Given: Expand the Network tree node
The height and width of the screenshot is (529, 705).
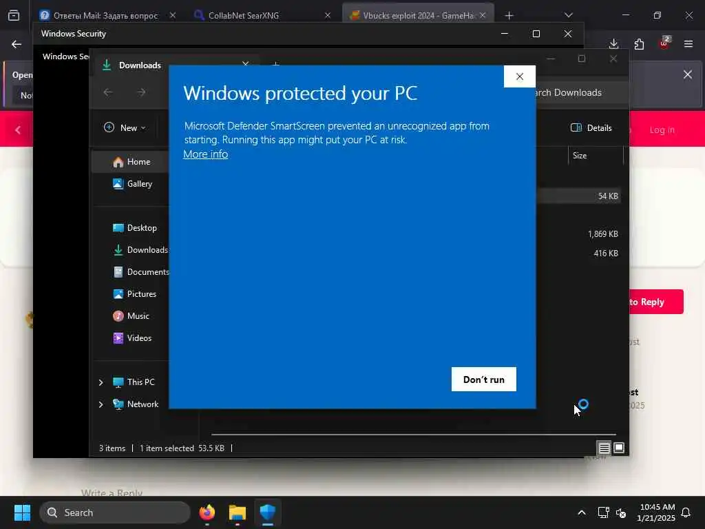Looking at the screenshot, I should coord(101,404).
